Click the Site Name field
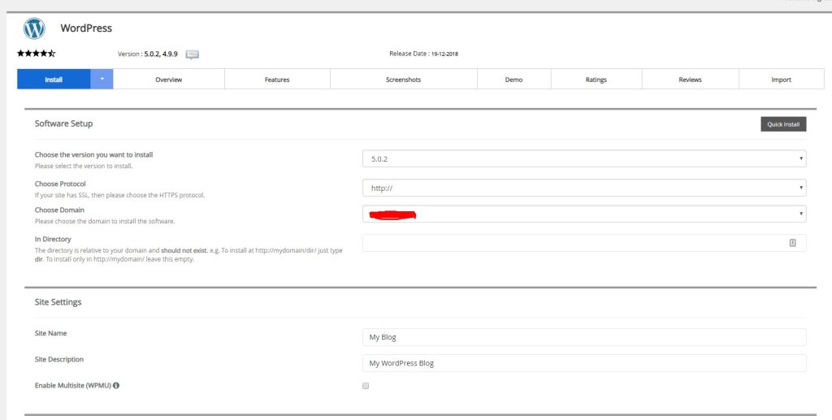 click(584, 337)
